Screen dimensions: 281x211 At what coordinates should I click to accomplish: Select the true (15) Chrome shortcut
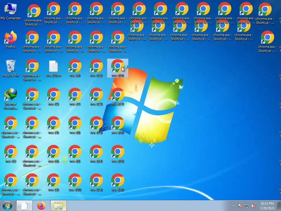[x=96, y=182]
